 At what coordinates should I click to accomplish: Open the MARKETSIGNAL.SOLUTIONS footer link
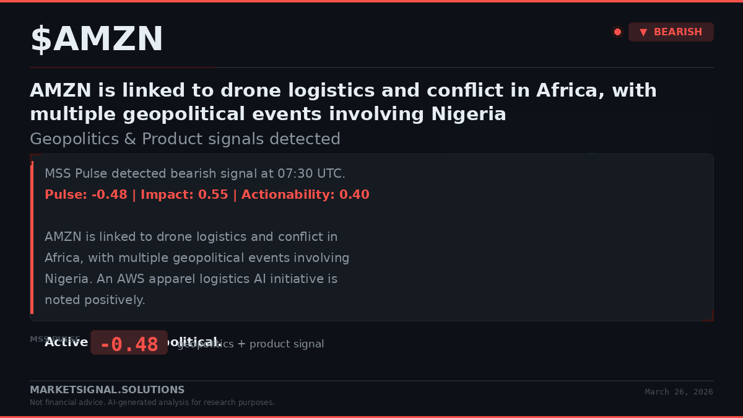click(107, 390)
